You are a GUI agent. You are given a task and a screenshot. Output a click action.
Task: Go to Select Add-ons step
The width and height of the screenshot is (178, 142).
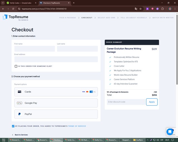pyautogui.click(x=107, y=18)
